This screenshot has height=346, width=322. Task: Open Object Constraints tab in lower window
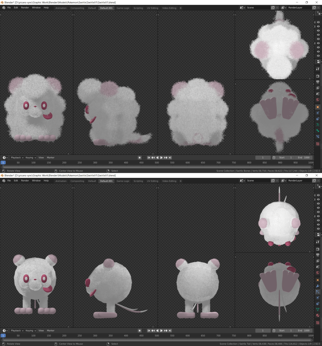(318, 304)
